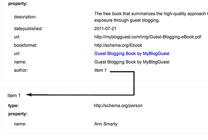This screenshot has height=140, width=208.
Task: Click the Guest-Blogging-eBook.pdf URL text
Action: [148, 37]
